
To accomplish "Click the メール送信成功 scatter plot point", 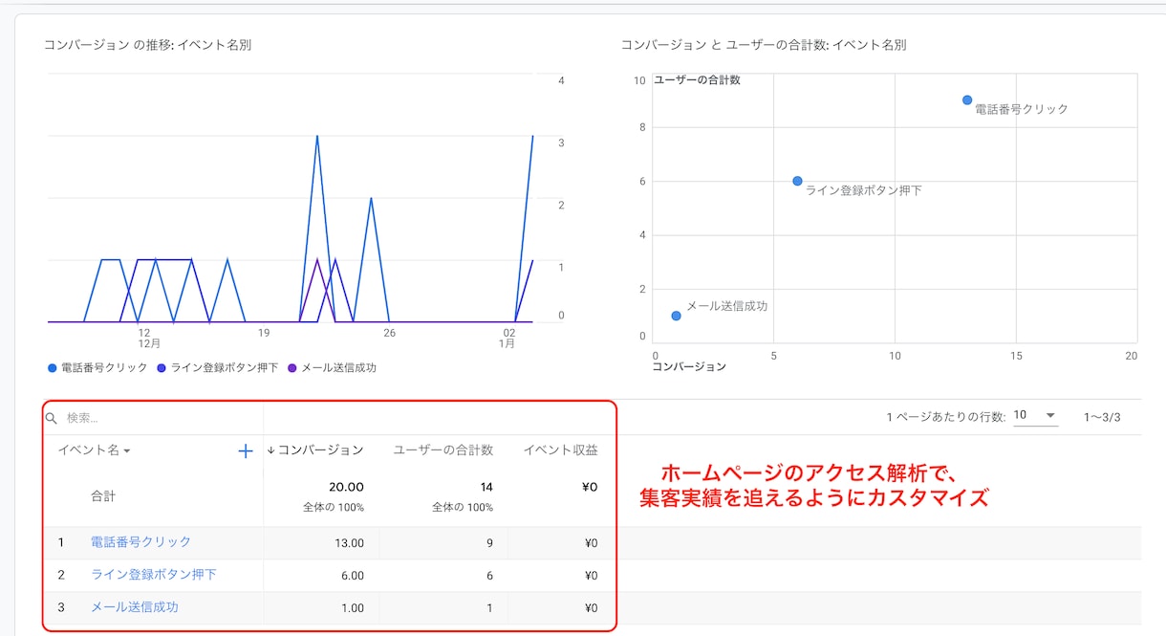I will click(676, 316).
